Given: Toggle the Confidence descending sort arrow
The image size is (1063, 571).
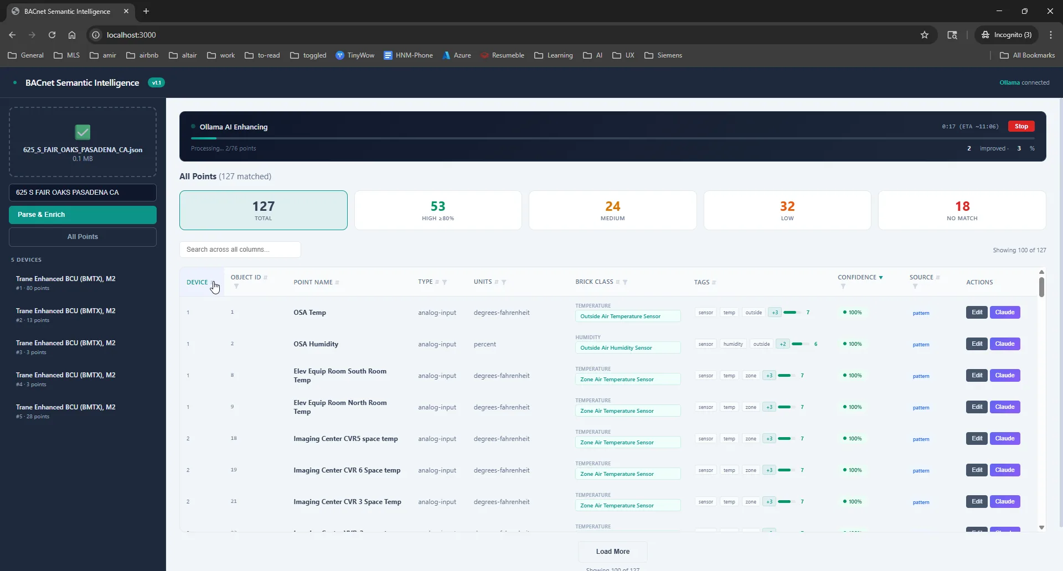Looking at the screenshot, I should tap(881, 278).
